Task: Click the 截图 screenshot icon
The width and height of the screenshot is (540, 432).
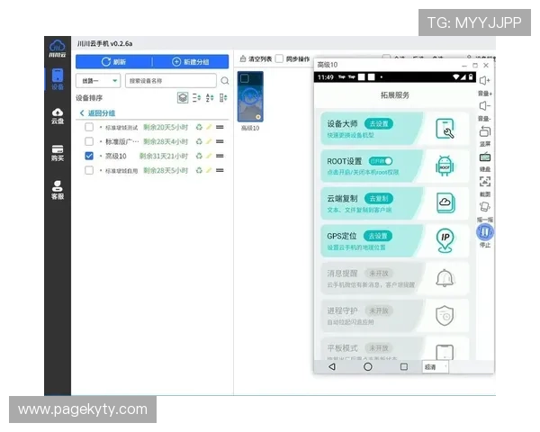Action: [x=484, y=182]
